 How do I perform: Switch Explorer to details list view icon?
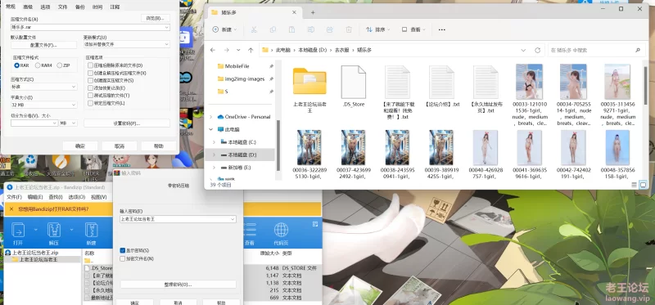click(634, 185)
